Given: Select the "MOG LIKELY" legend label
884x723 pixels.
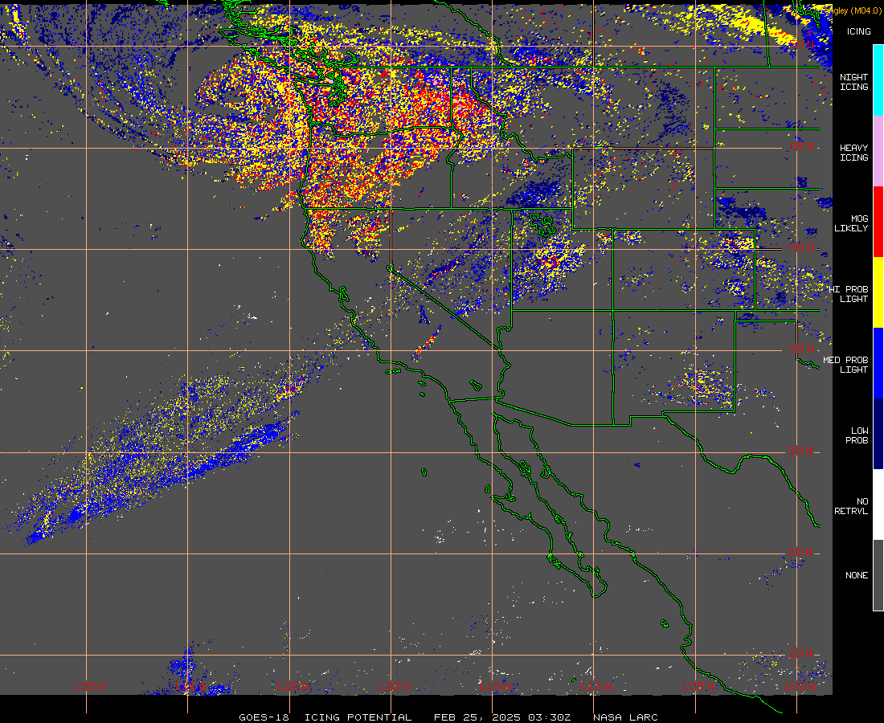Looking at the screenshot, I should [x=851, y=223].
